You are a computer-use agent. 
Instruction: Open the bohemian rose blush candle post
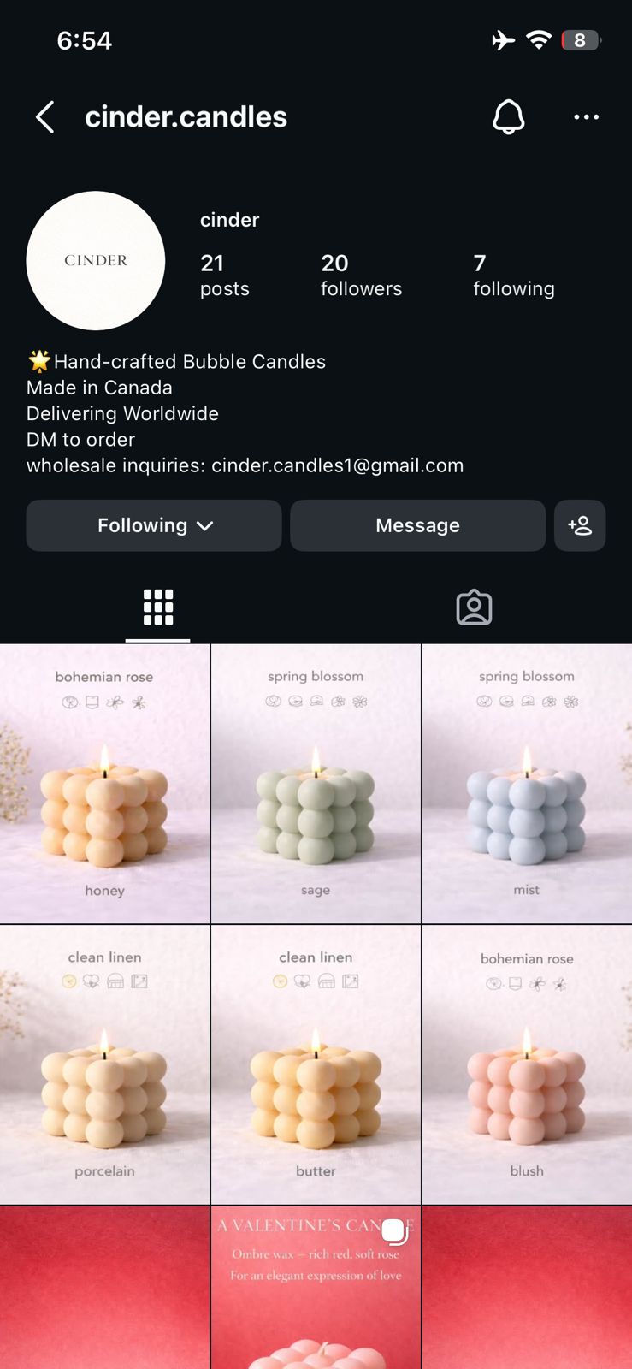click(527, 1064)
